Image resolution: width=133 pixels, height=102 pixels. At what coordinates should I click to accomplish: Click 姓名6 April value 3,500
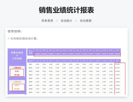point(57,82)
